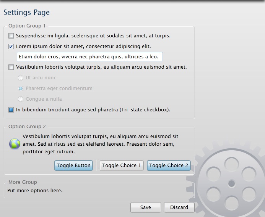Select Toggle Choice 2
265x217 pixels.
coord(169,166)
